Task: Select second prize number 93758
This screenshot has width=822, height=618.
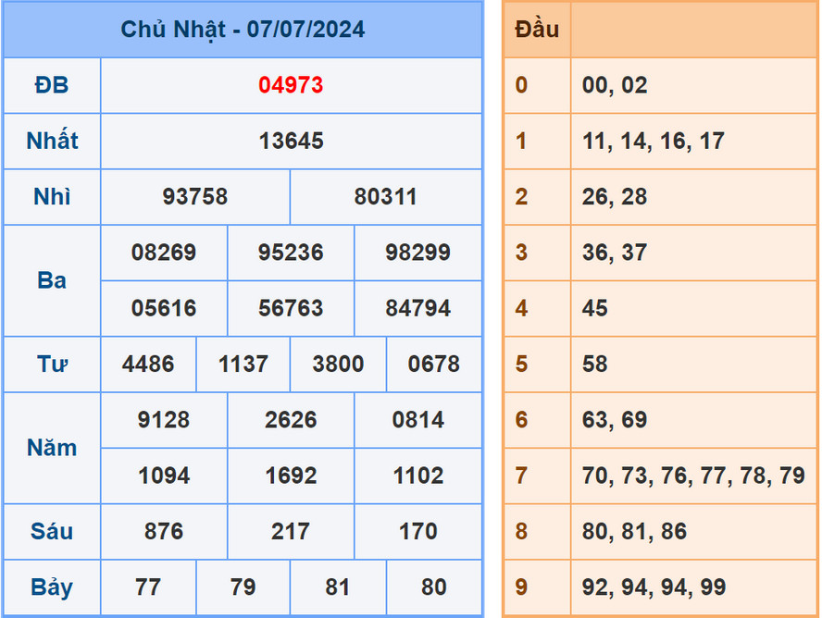Action: pos(196,196)
